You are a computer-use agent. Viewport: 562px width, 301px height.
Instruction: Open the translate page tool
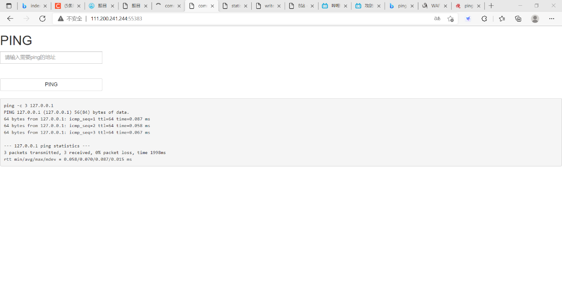point(437,19)
